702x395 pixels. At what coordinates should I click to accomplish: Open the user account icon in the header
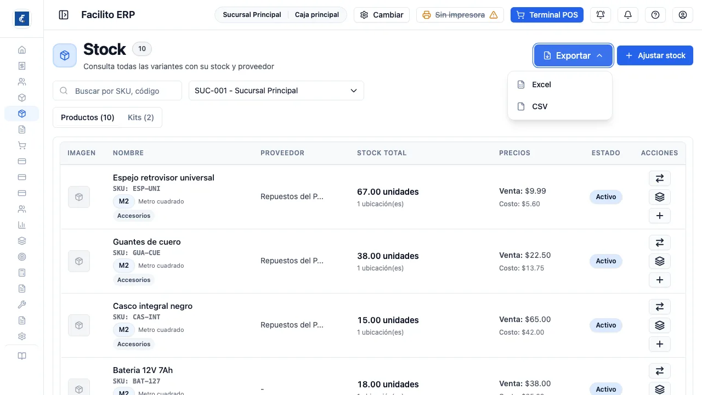click(683, 15)
